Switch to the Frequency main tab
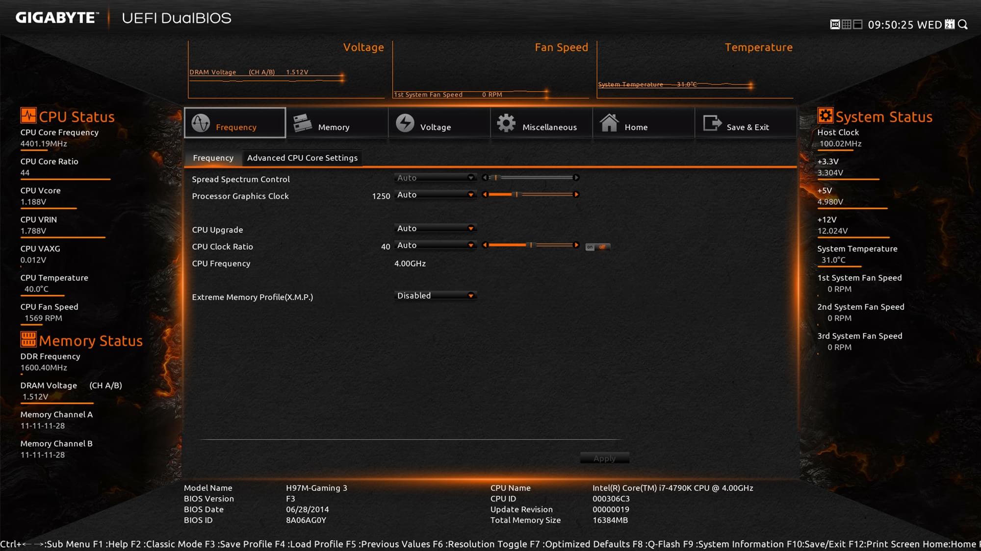Viewport: 981px width, 551px height. pyautogui.click(x=235, y=122)
